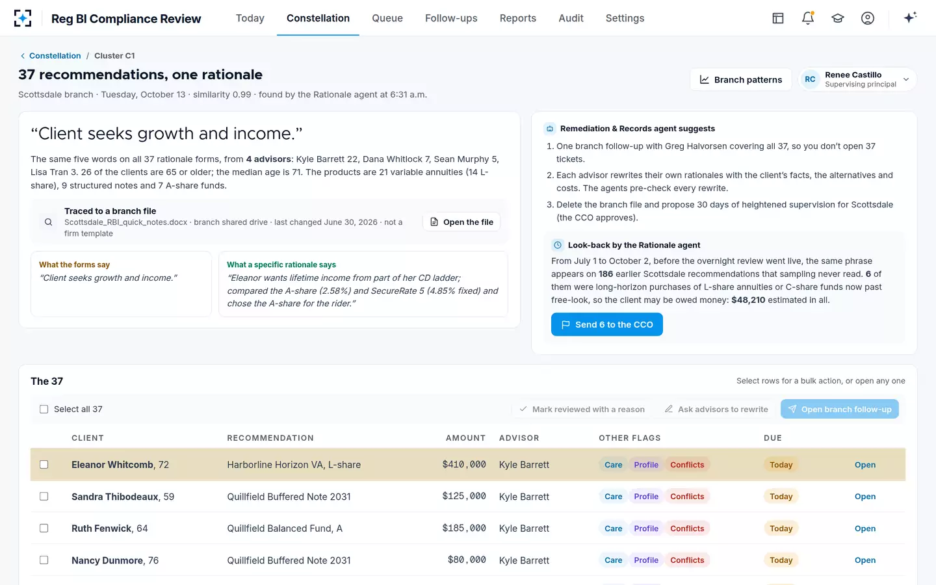The image size is (936, 585).
Task: Click the Care flag on Ruth Fenwick row
Action: [613, 528]
